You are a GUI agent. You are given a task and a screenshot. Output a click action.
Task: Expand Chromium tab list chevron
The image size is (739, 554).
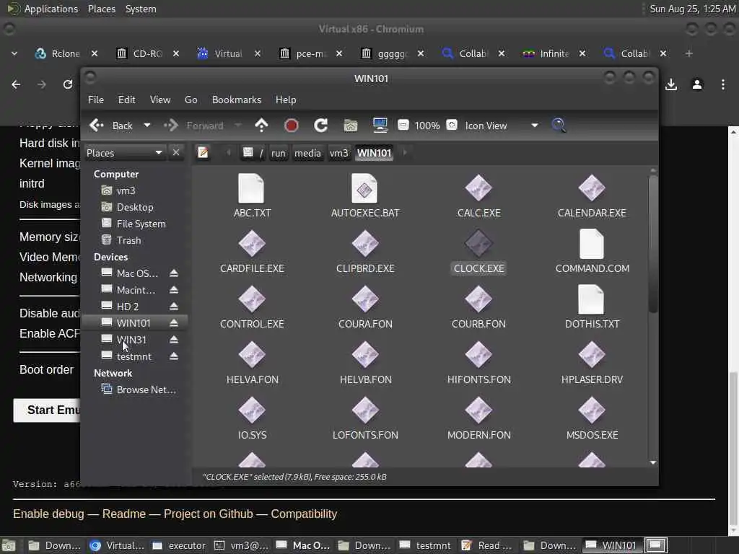click(14, 53)
